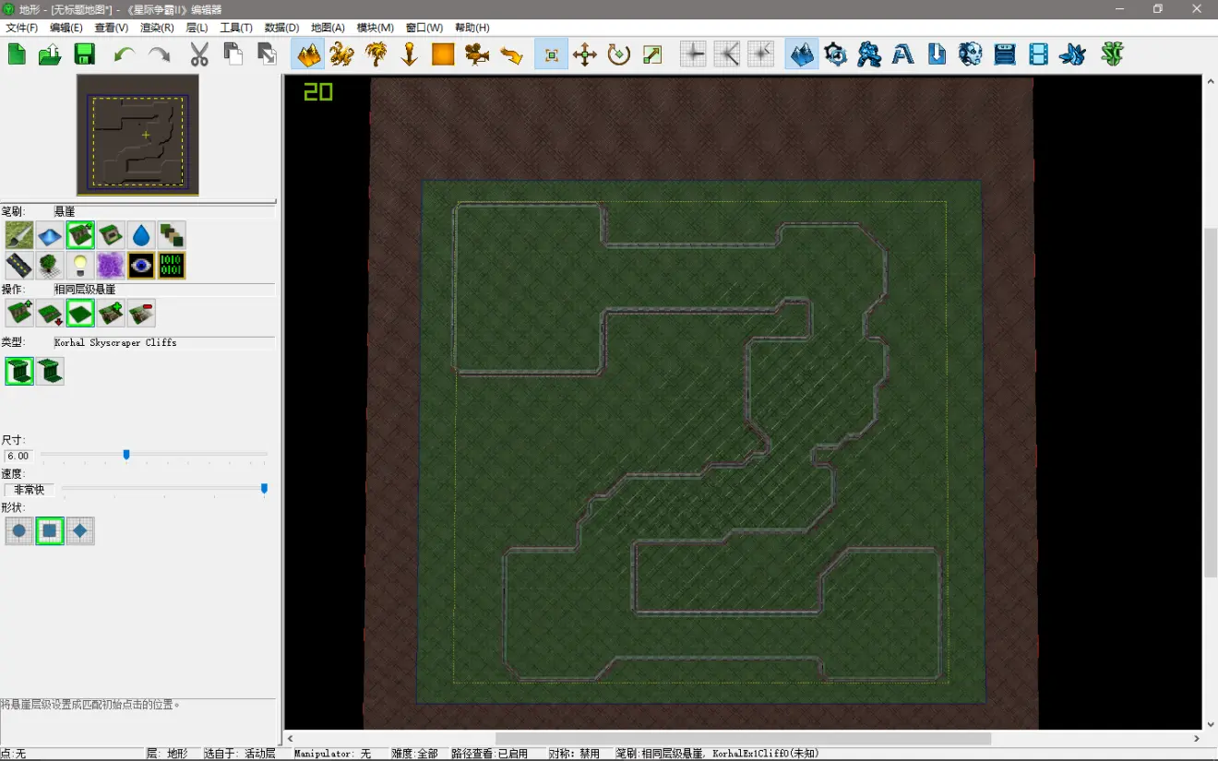Toggle the second grid angle snap icon
Viewport: 1218px width, 761px height.
[x=727, y=54]
